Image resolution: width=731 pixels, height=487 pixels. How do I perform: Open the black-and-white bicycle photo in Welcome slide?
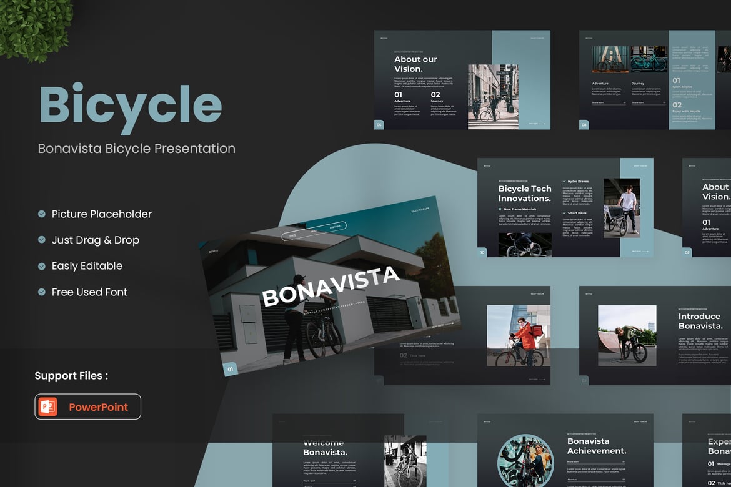[x=405, y=461]
